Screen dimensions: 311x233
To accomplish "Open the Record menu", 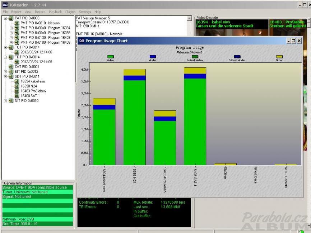I will pyautogui.click(x=40, y=12).
